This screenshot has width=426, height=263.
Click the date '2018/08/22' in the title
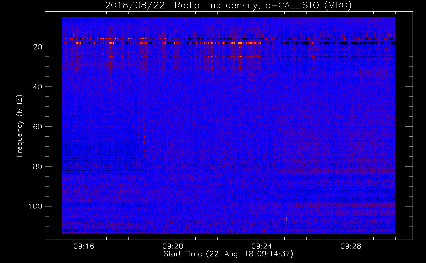pyautogui.click(x=135, y=5)
